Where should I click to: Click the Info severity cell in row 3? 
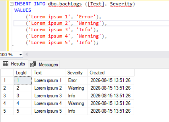click(x=76, y=96)
